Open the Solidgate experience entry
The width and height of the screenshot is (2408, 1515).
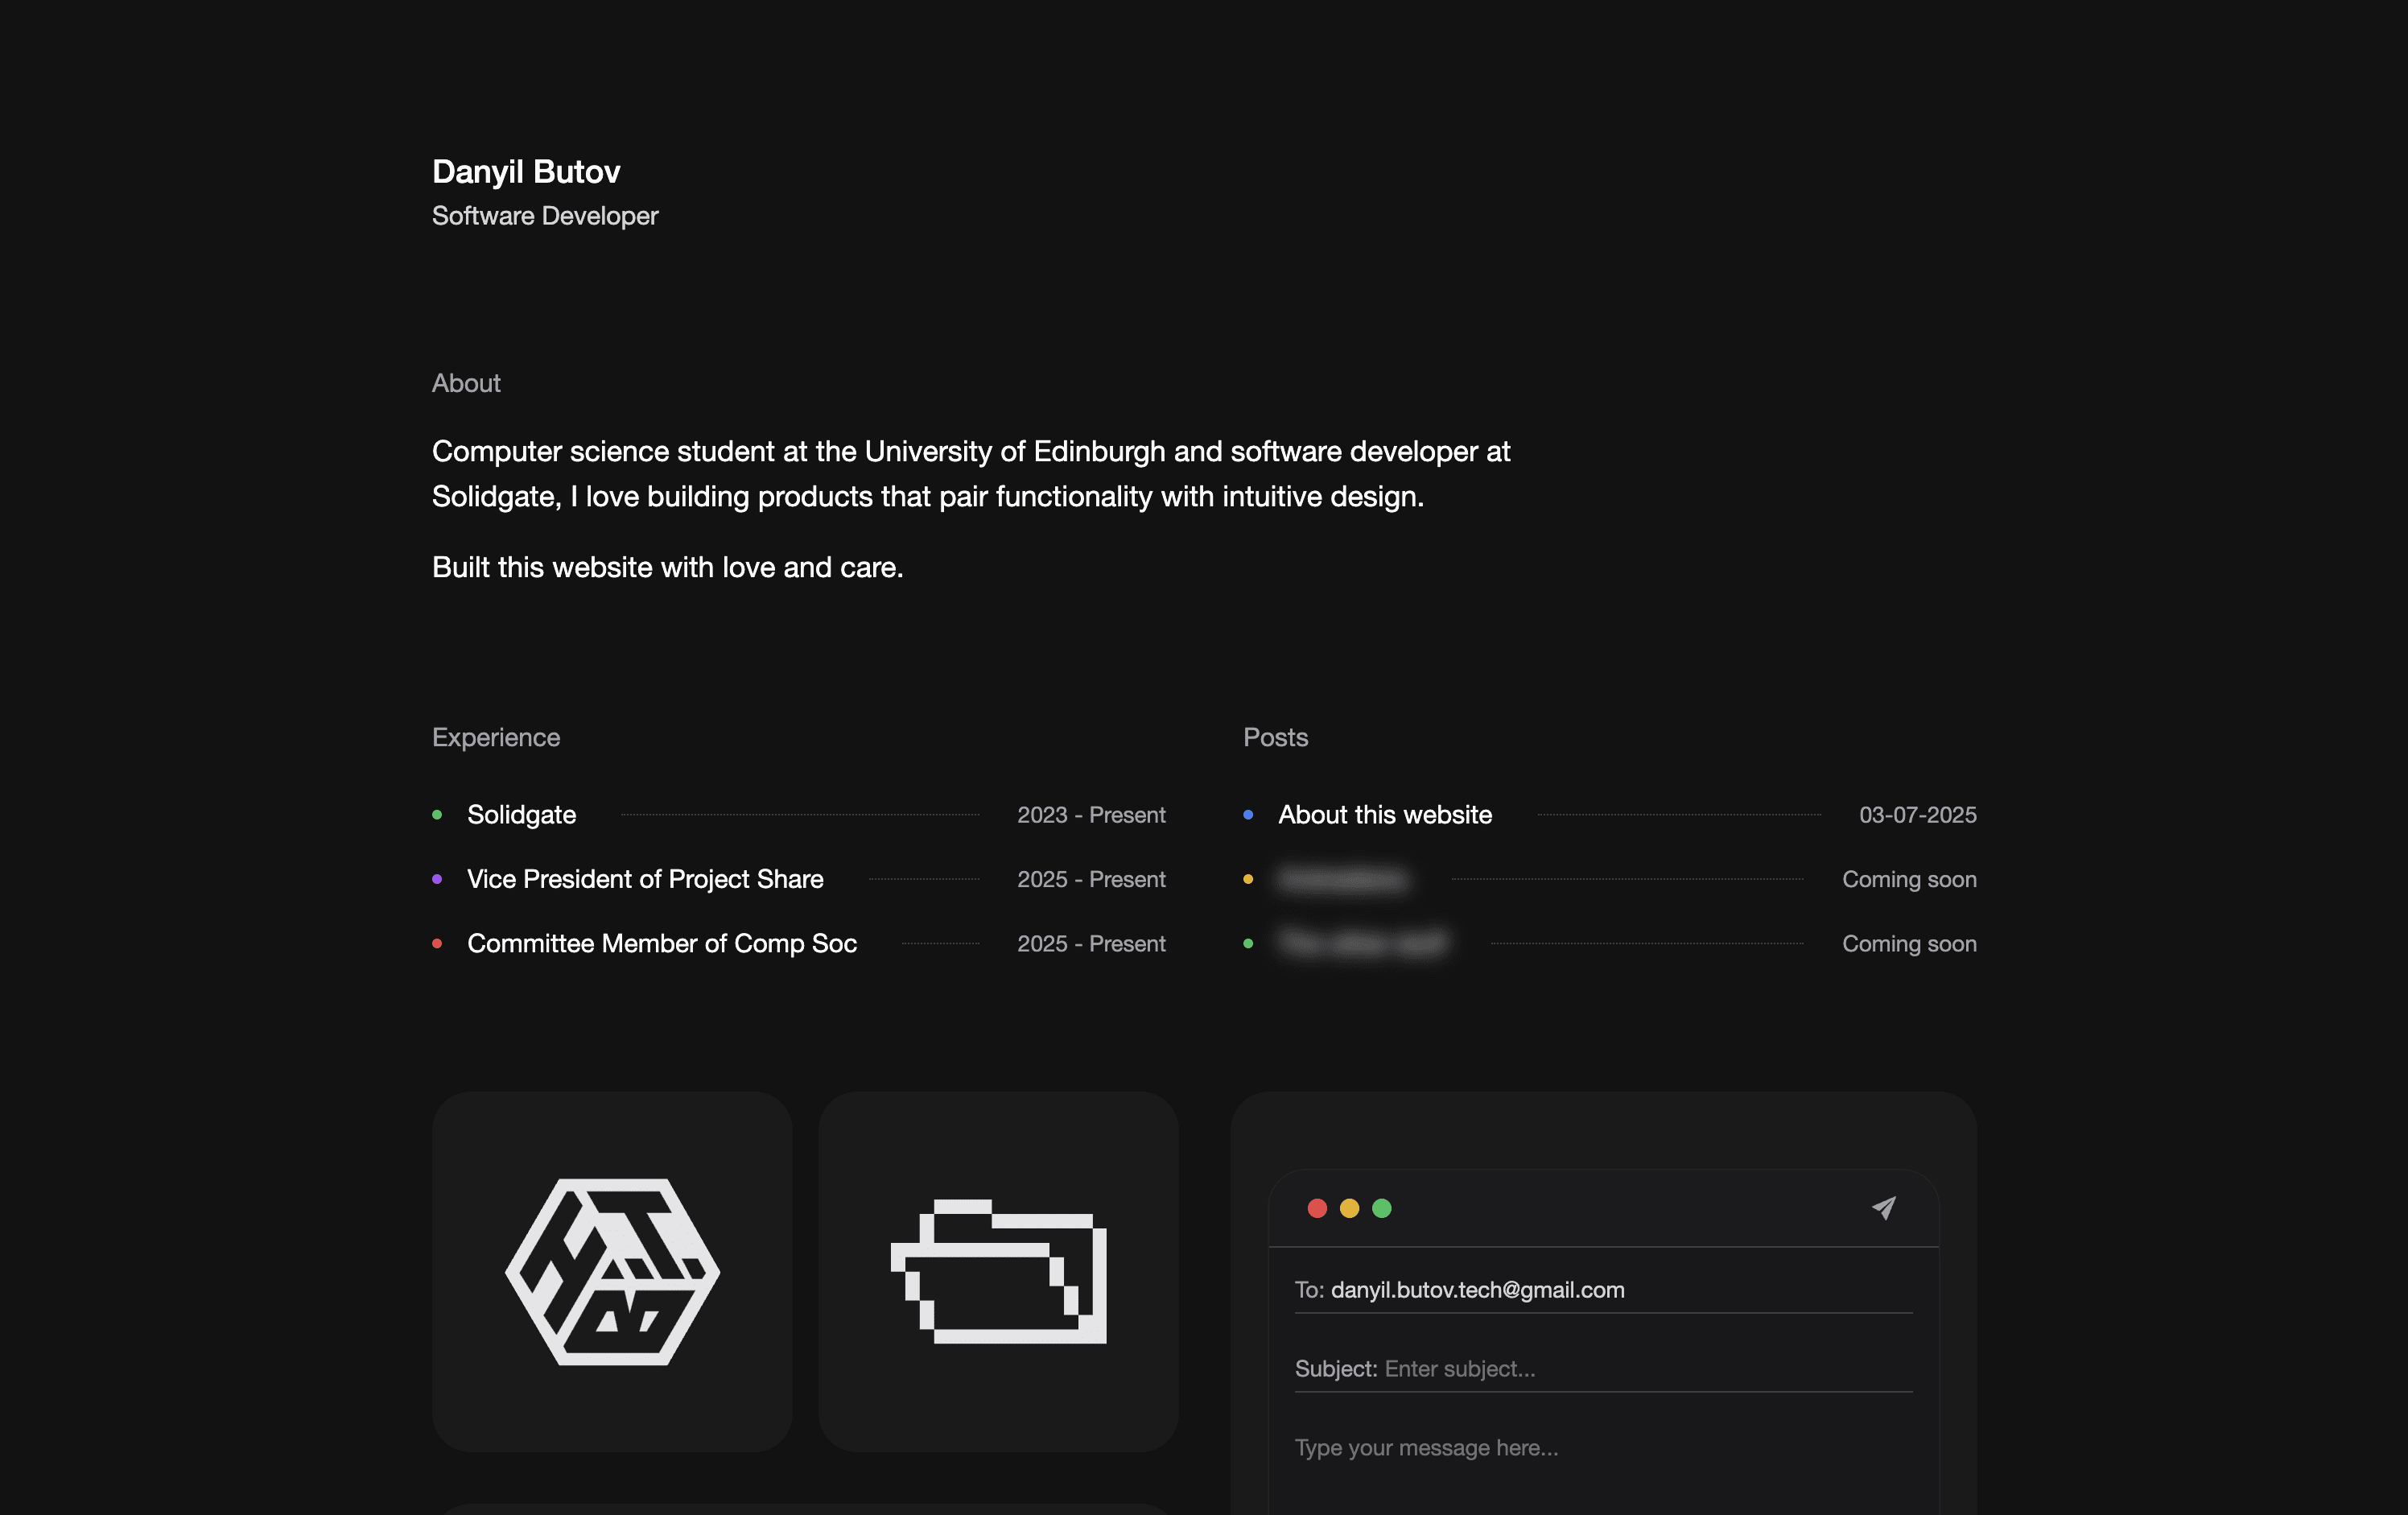tap(521, 815)
